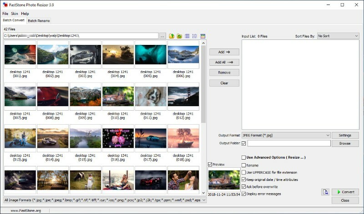Open the conversion preview magnifier icon
Screen dimensions: 364x214
click(x=325, y=192)
